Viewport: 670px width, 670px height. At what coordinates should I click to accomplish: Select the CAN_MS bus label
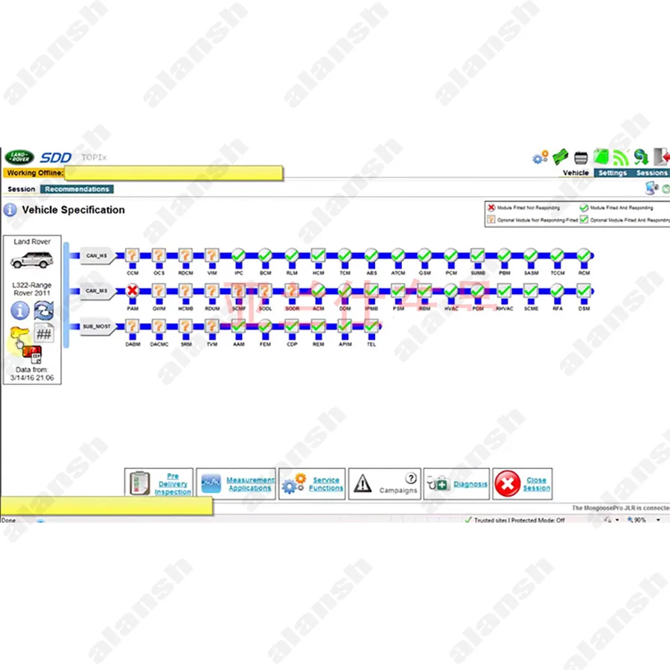97,291
